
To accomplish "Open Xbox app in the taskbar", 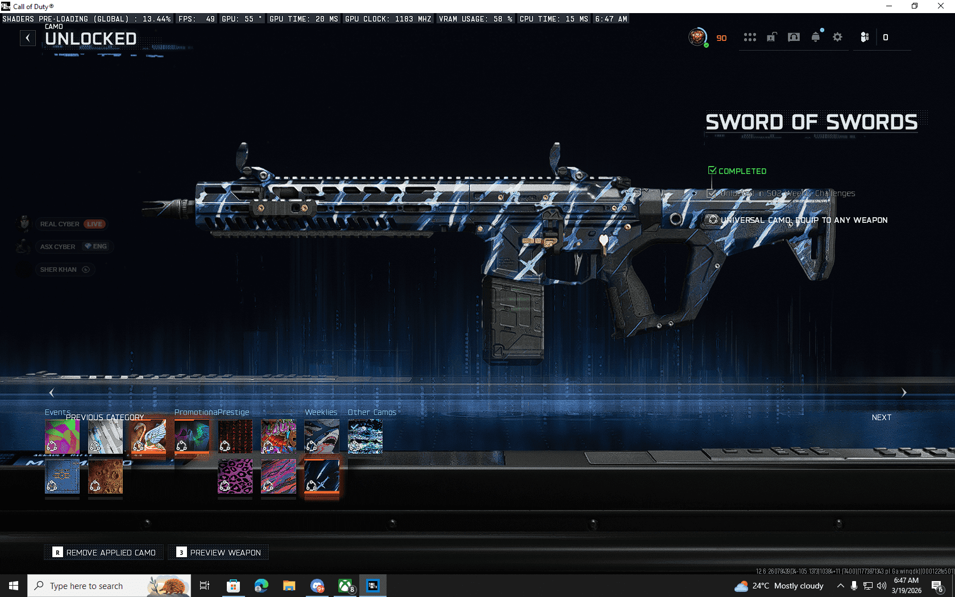I will pyautogui.click(x=346, y=586).
